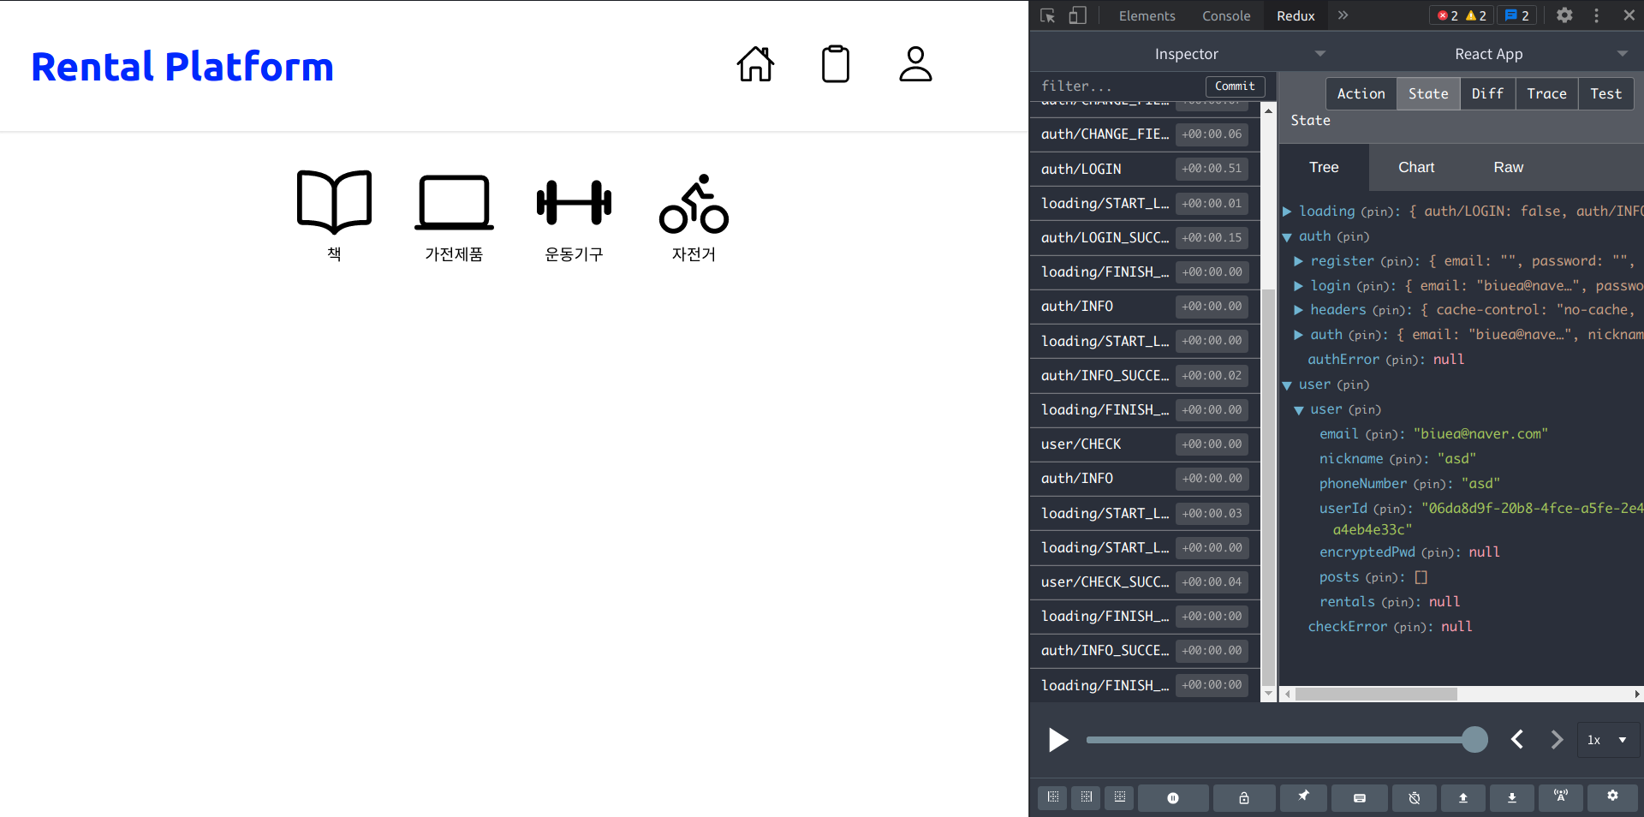
Task: Pick the bicycle category icon
Action: (x=694, y=204)
